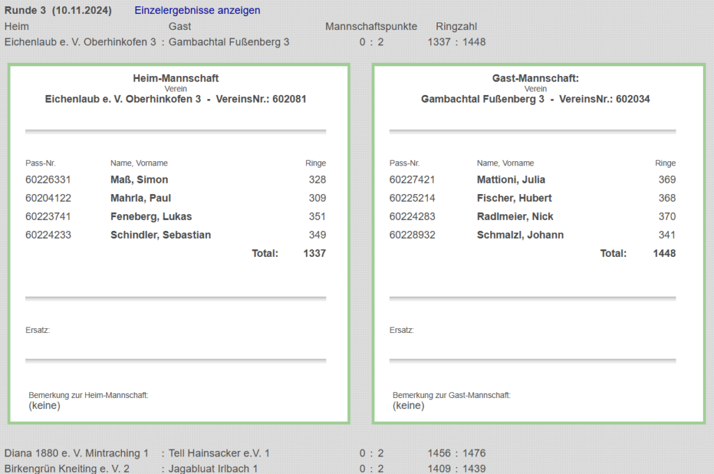Select shooter Schmalzl, Johann

[x=520, y=235]
